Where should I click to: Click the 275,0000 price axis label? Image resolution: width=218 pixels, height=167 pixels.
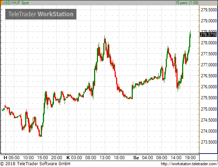209,109
